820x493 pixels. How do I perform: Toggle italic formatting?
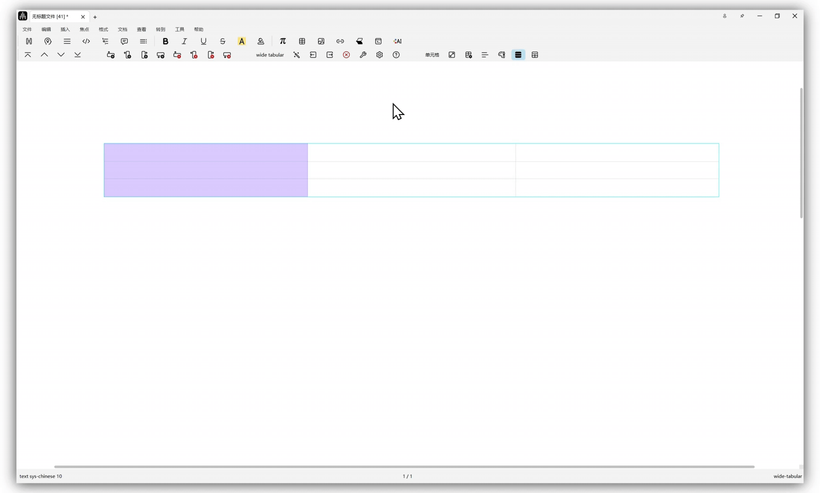184,41
